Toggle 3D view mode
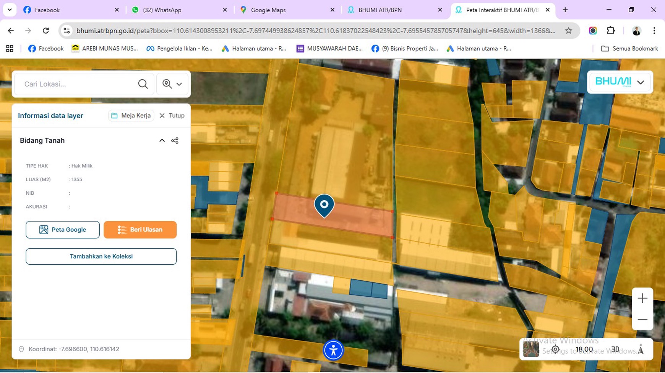665x373 pixels. 615,349
